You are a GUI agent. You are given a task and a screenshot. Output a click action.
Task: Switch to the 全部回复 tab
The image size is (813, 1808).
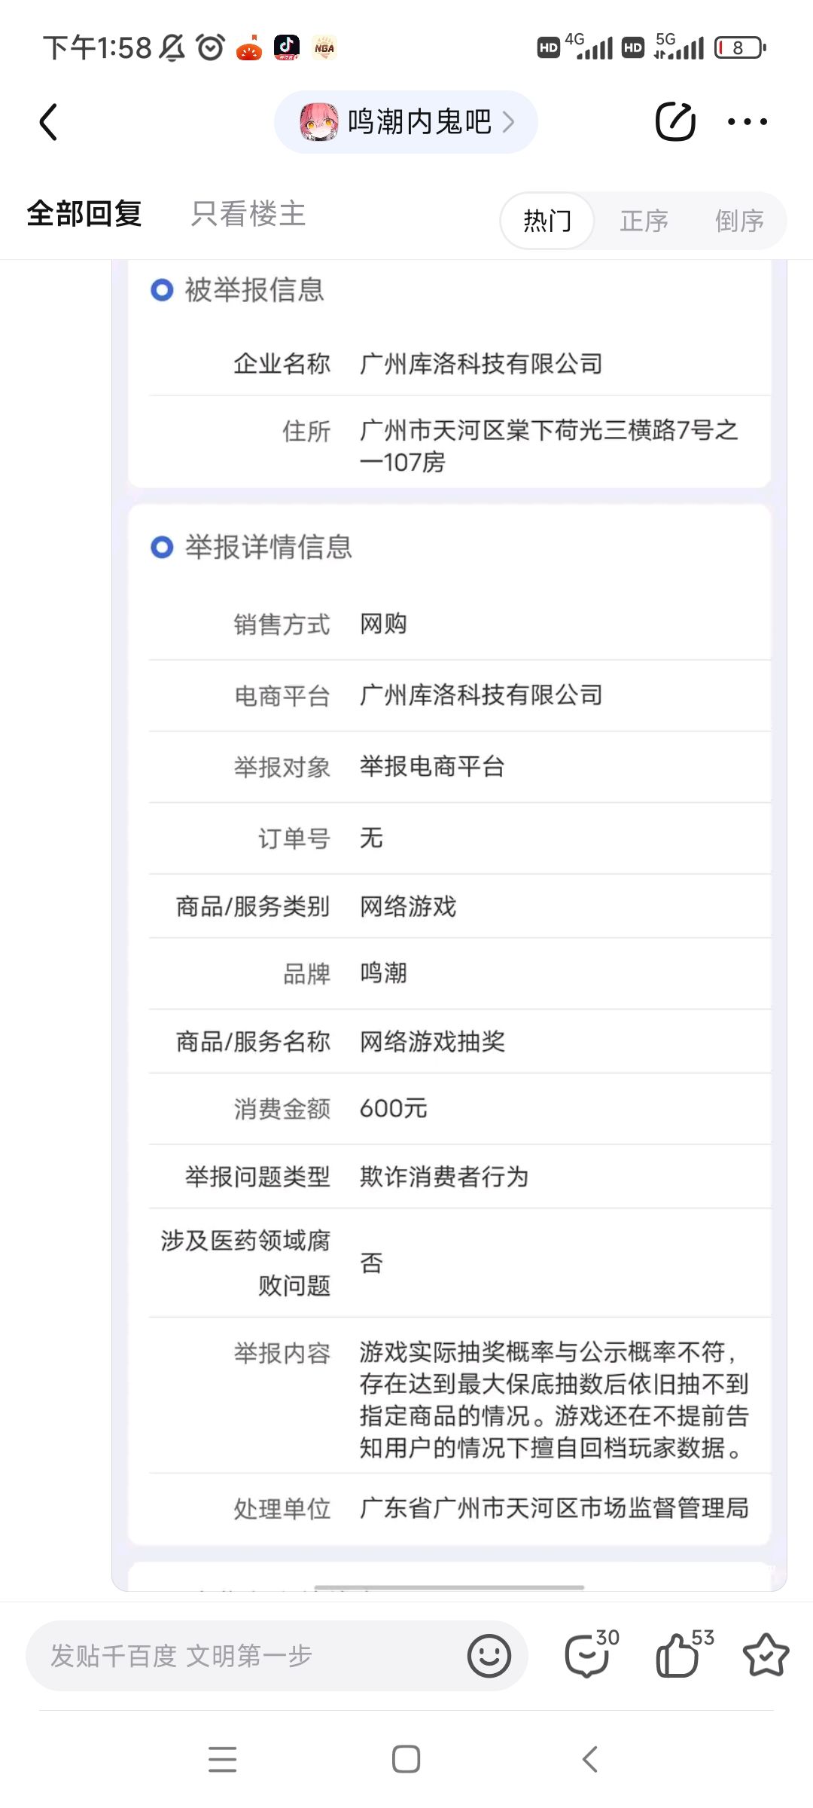coord(84,214)
